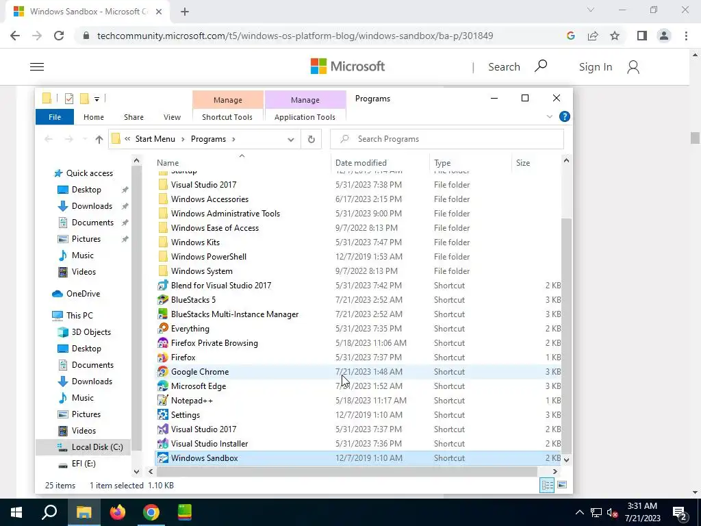Switch to the View ribbon tab
The width and height of the screenshot is (701, 526).
tap(172, 117)
